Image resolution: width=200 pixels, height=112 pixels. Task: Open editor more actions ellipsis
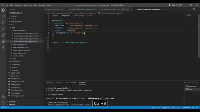pyautogui.click(x=197, y=9)
